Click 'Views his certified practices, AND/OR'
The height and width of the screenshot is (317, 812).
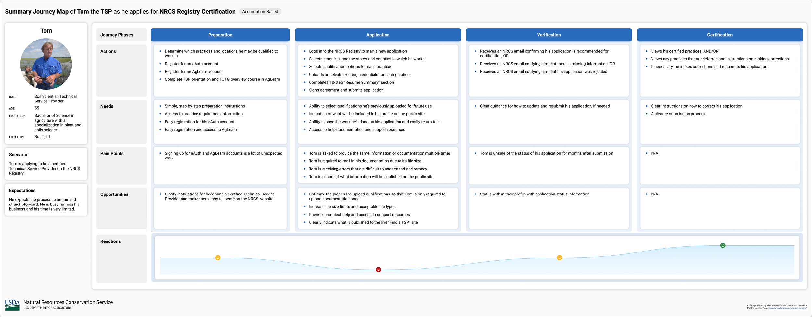pyautogui.click(x=684, y=51)
